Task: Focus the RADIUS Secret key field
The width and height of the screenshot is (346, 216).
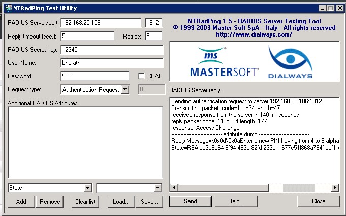Action: point(111,50)
